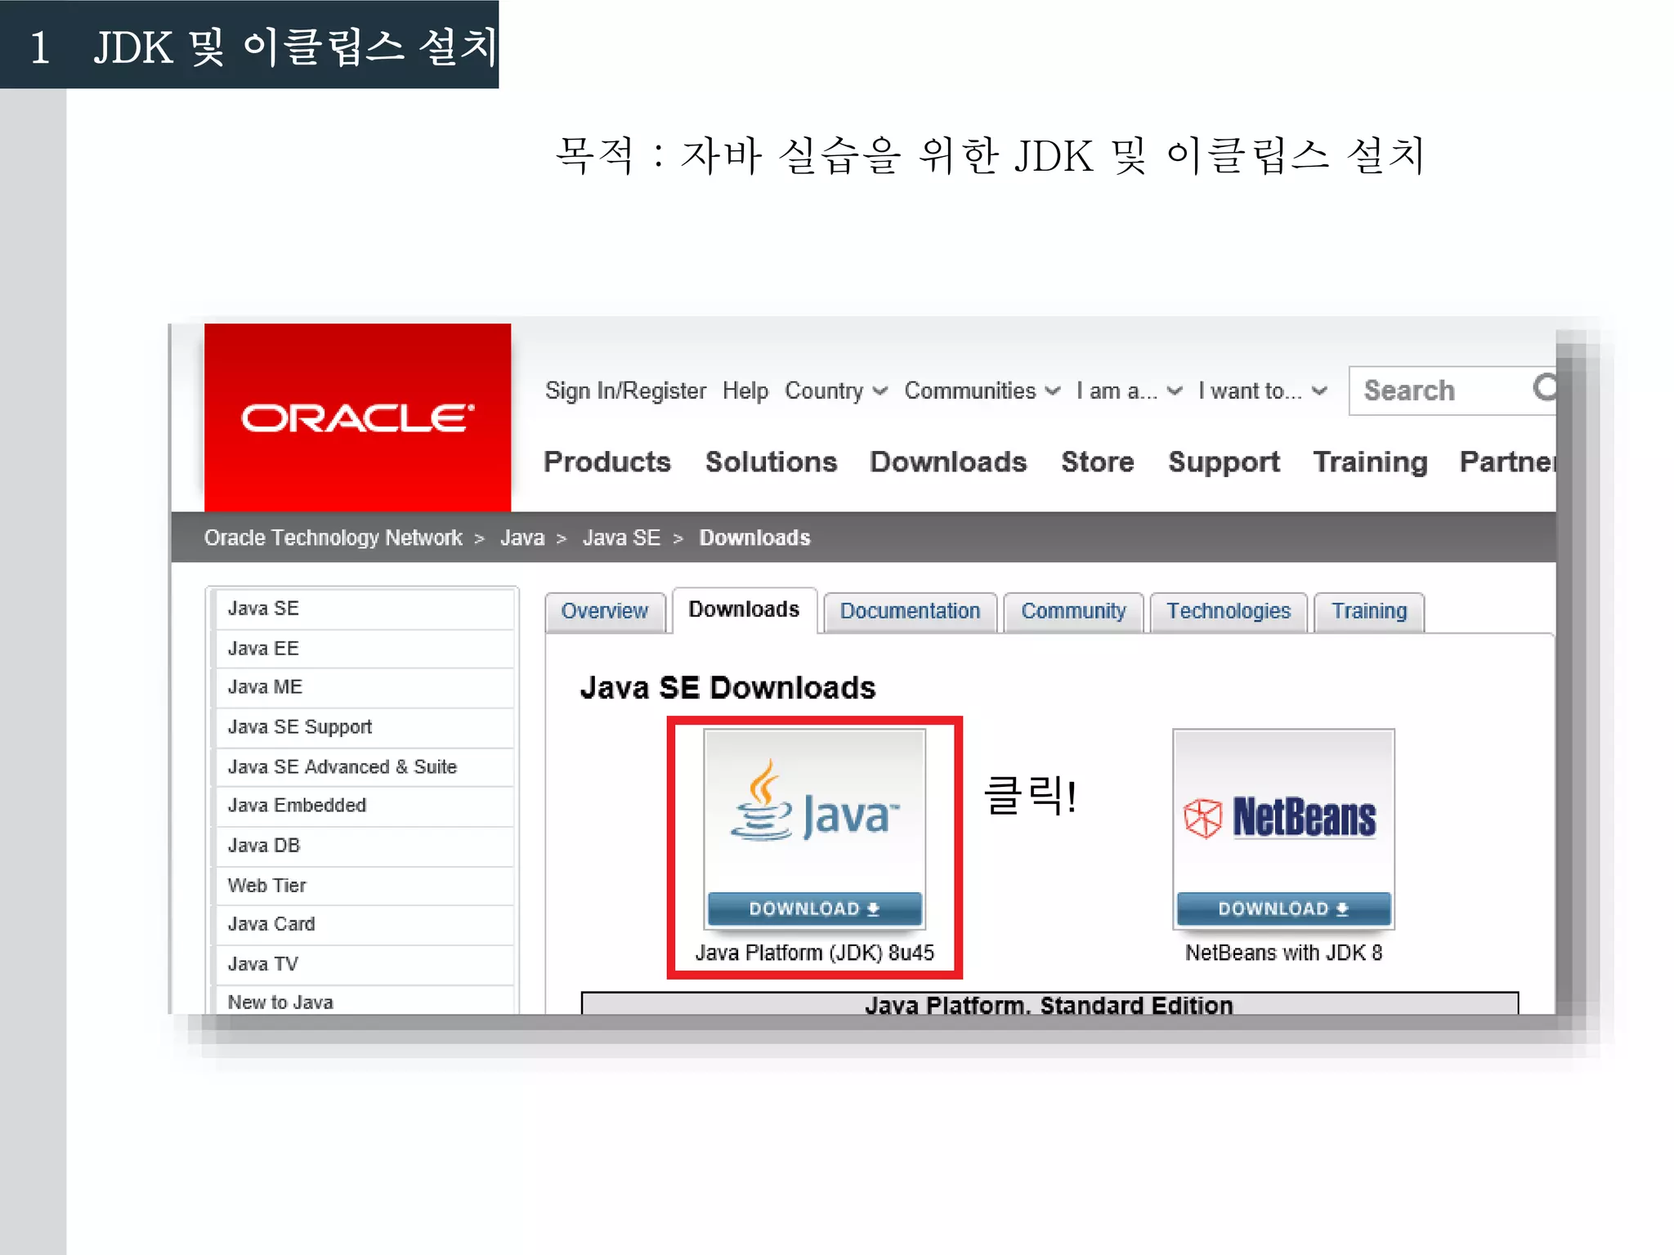This screenshot has width=1674, height=1255.
Task: Open the Training main menu
Action: [1370, 462]
